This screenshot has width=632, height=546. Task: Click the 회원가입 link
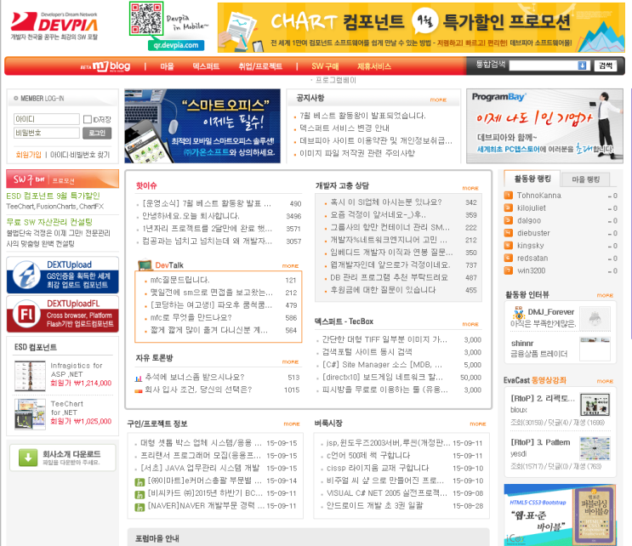(x=28, y=155)
